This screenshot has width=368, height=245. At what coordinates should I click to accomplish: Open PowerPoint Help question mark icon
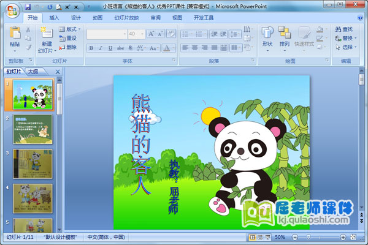click(360, 18)
